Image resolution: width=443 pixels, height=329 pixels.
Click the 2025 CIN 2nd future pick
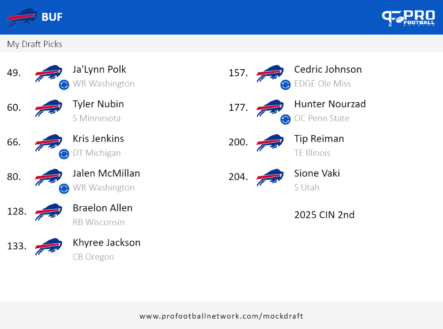click(x=324, y=215)
